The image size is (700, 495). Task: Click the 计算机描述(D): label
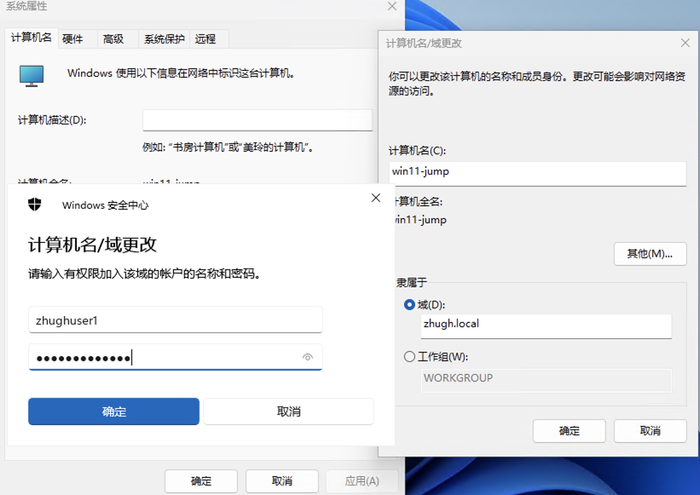[x=52, y=120]
